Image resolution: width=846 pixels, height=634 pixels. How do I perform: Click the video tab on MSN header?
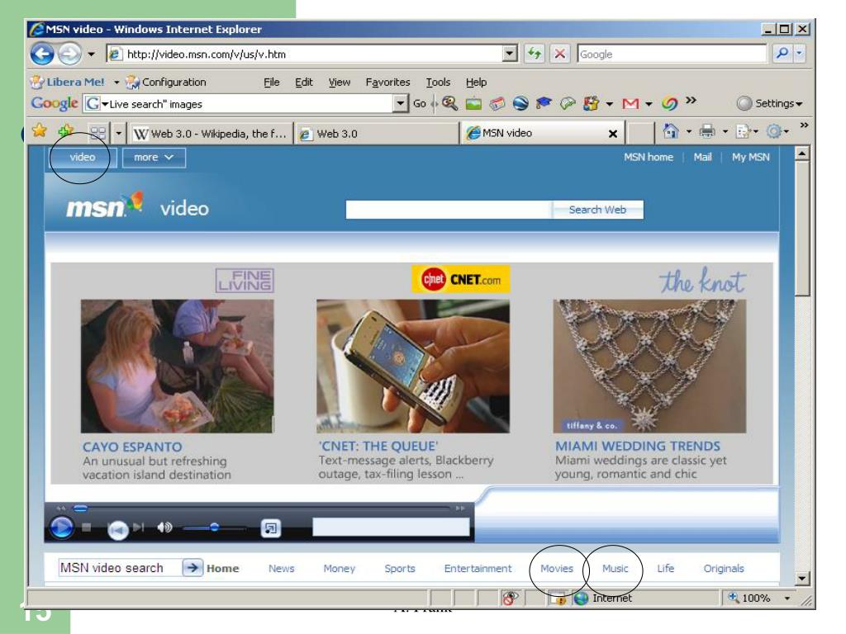click(x=82, y=158)
